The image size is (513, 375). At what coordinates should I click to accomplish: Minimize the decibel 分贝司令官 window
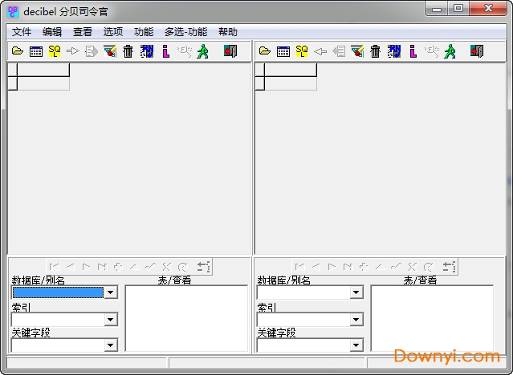click(437, 9)
